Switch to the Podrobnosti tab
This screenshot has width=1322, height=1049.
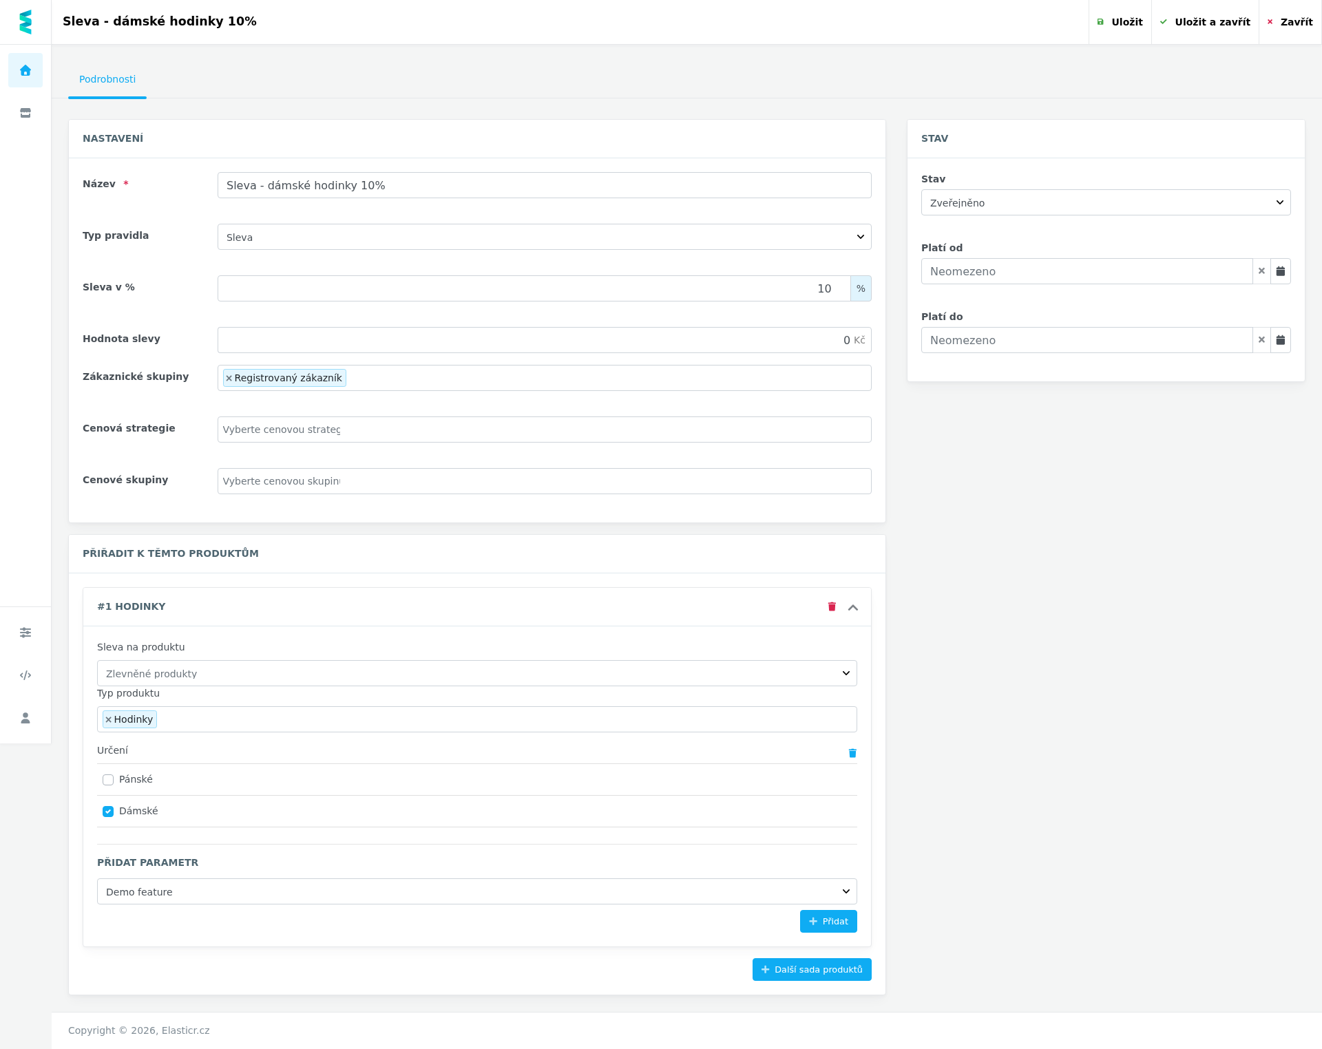(107, 79)
